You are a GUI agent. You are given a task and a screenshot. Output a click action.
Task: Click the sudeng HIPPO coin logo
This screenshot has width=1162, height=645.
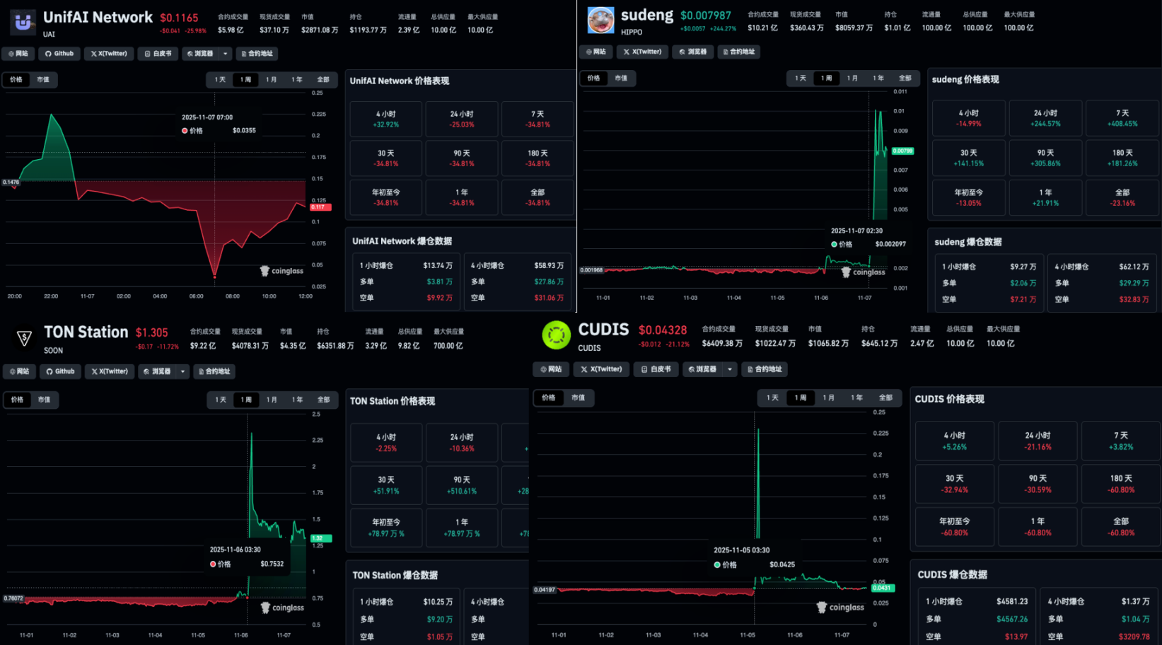point(600,21)
